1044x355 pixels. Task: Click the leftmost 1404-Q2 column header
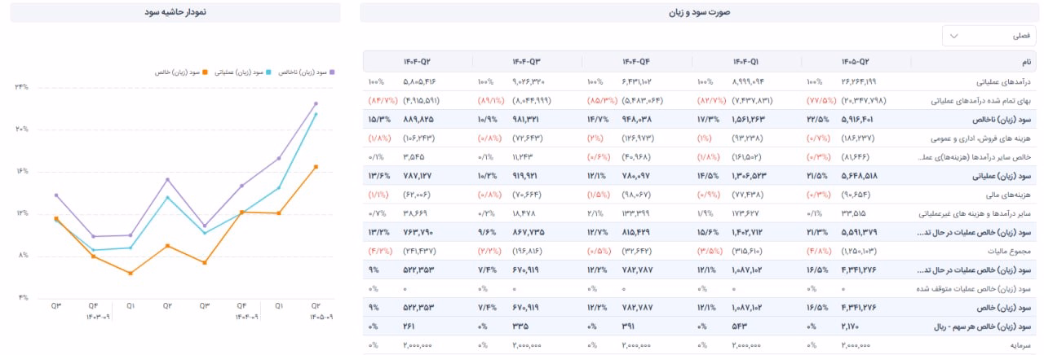tap(417, 62)
